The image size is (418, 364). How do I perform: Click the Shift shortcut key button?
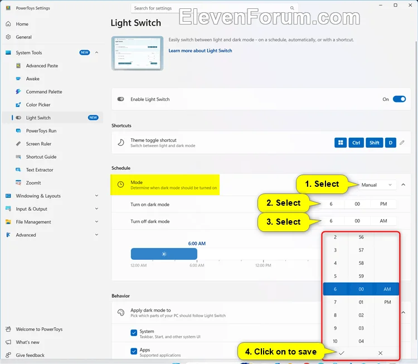coord(375,143)
